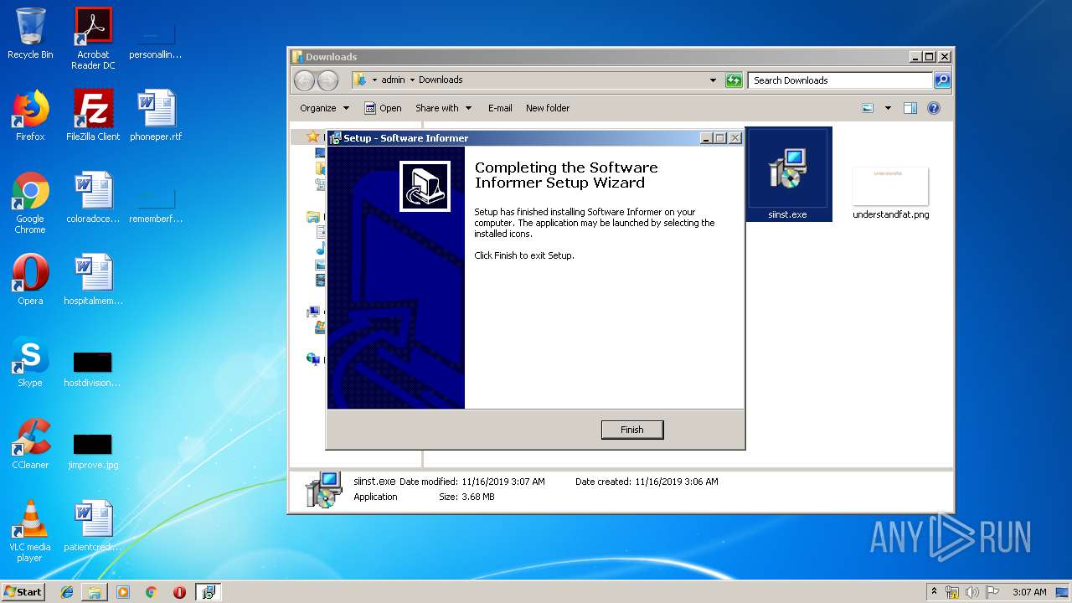The image size is (1072, 603).
Task: Click Open in Explorer toolbar
Action: (383, 108)
